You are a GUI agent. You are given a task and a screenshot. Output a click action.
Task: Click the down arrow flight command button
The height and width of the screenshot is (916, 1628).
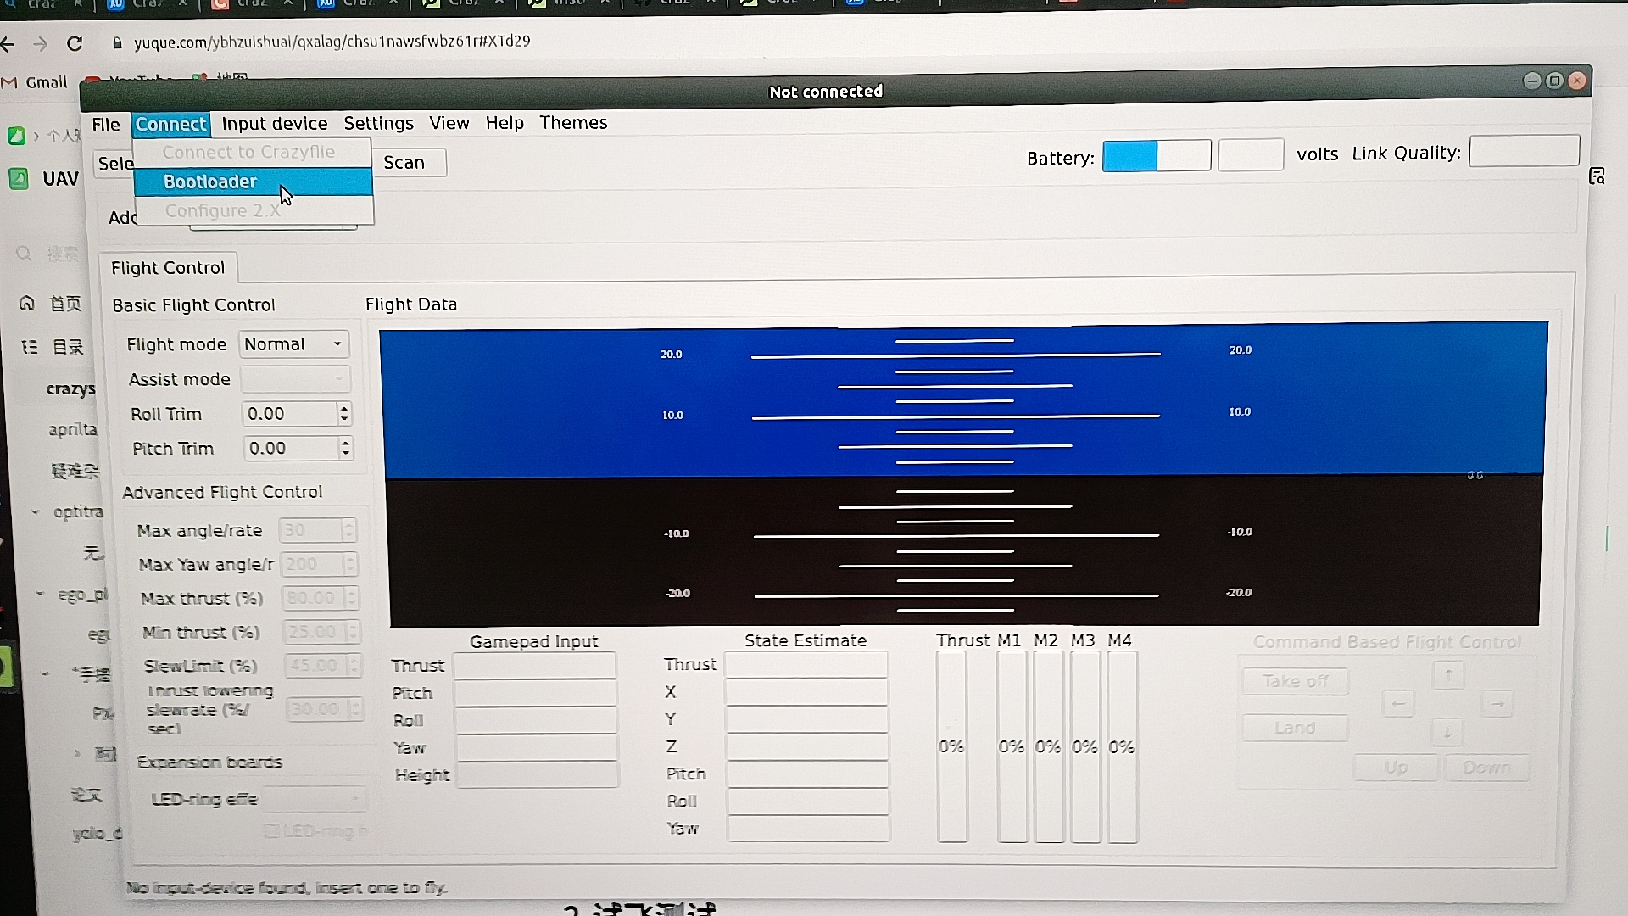click(1448, 731)
